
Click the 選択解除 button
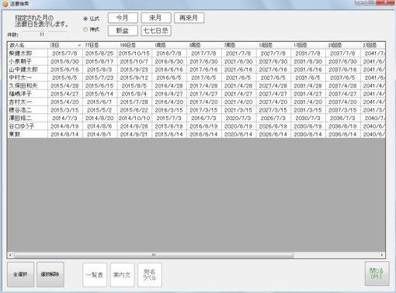click(50, 274)
